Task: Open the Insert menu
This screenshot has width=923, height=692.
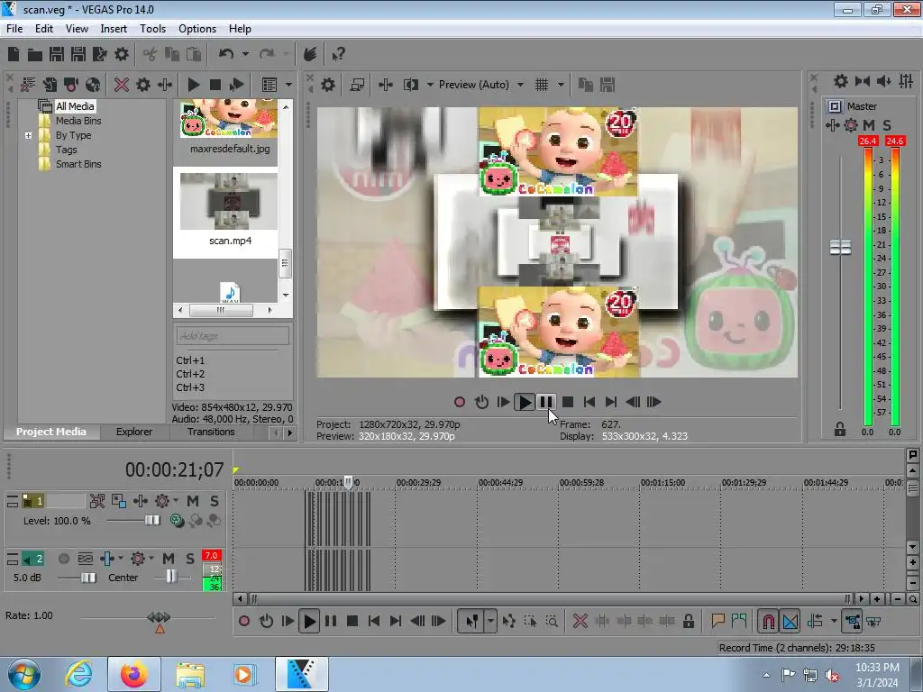Action: point(114,29)
